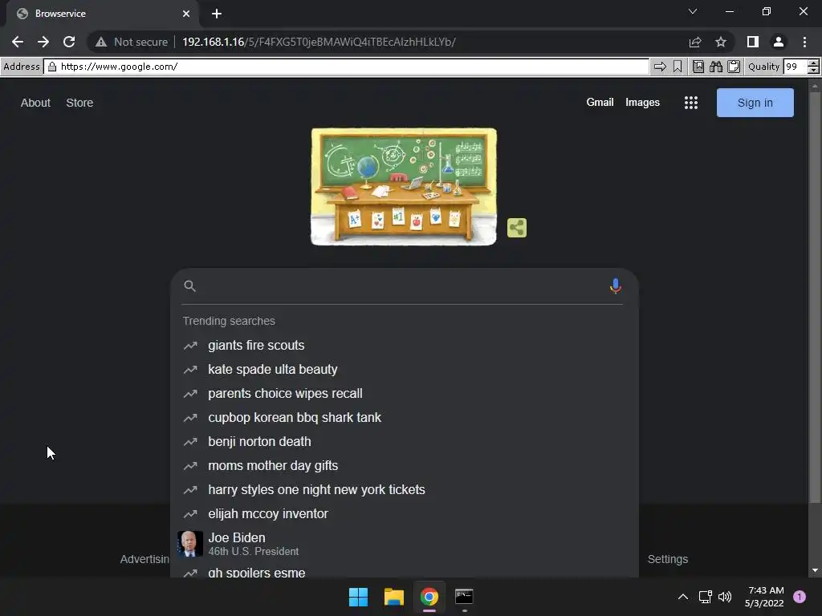Image resolution: width=822 pixels, height=616 pixels.
Task: Open a new tab with plus button
Action: click(x=217, y=14)
